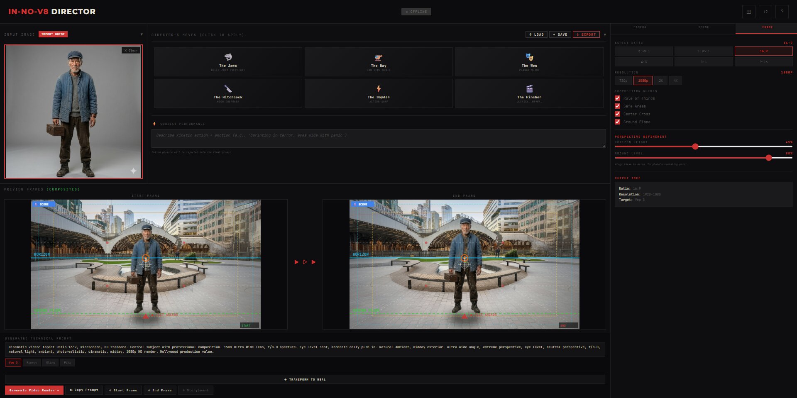Export the current director setup
This screenshot has width=797, height=398.
point(586,35)
